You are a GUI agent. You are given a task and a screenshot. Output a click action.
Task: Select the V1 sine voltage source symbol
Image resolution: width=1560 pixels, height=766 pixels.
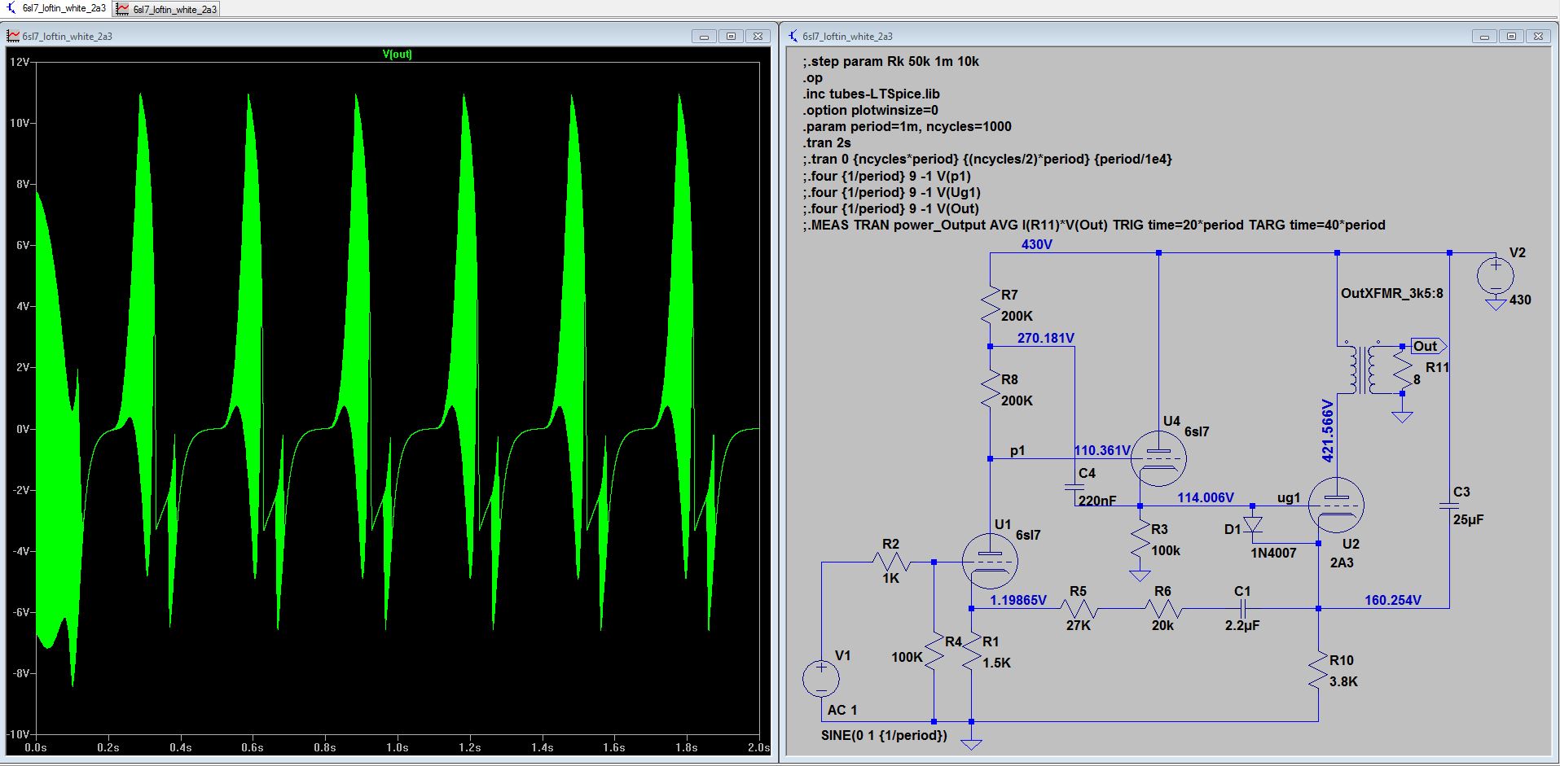coord(821,678)
